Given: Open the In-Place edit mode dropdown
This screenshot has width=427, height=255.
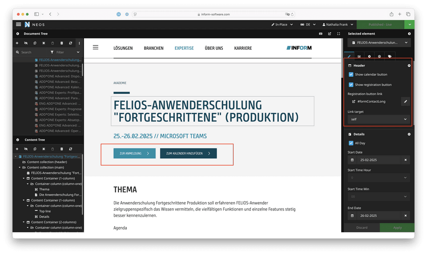Looking at the screenshot, I should coord(282,24).
